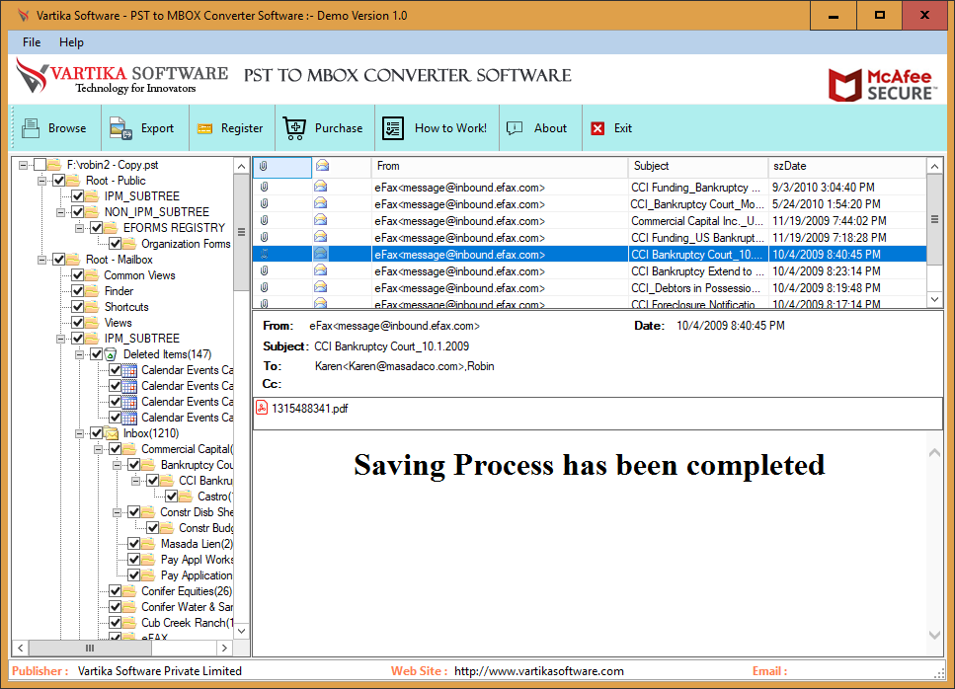The height and width of the screenshot is (689, 955).
Task: Click the How to Work checklist icon
Action: [393, 127]
